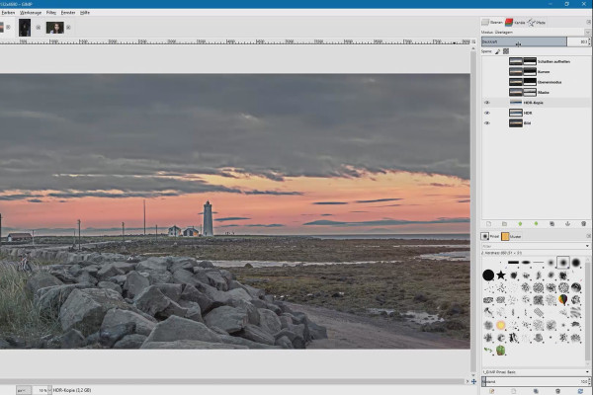
Task: Switch to the Ebenen layers tab
Action: tap(491, 23)
